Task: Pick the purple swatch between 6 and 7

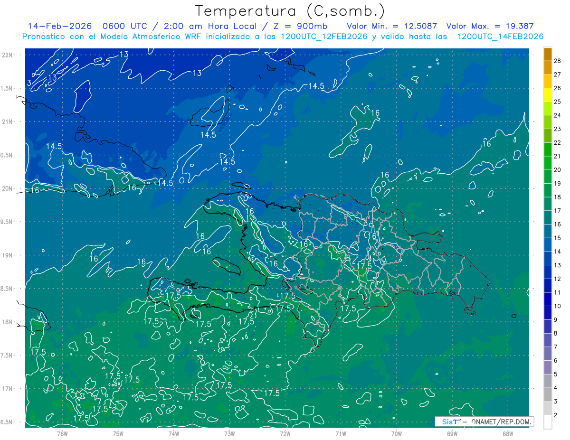Action: [x=548, y=354]
